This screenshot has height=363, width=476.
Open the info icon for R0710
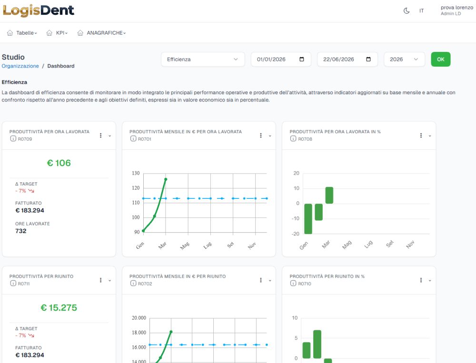[293, 283]
